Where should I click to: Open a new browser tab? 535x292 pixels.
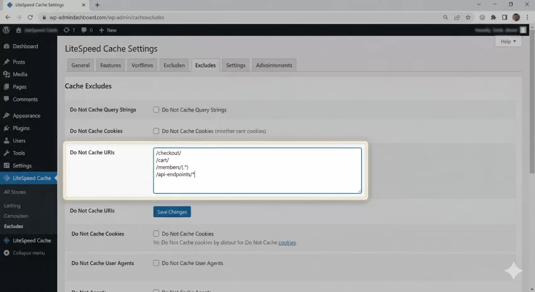pyautogui.click(x=97, y=5)
